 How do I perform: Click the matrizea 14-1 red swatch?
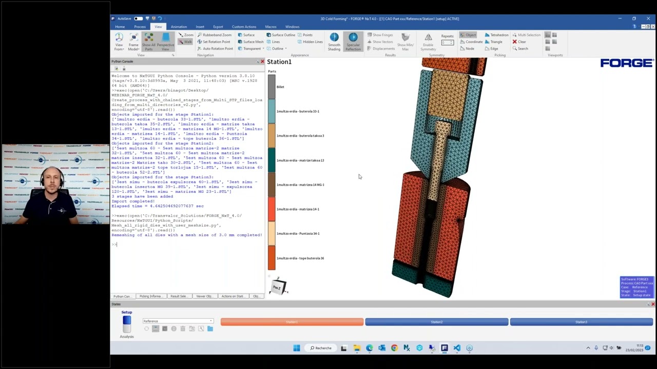click(x=272, y=209)
